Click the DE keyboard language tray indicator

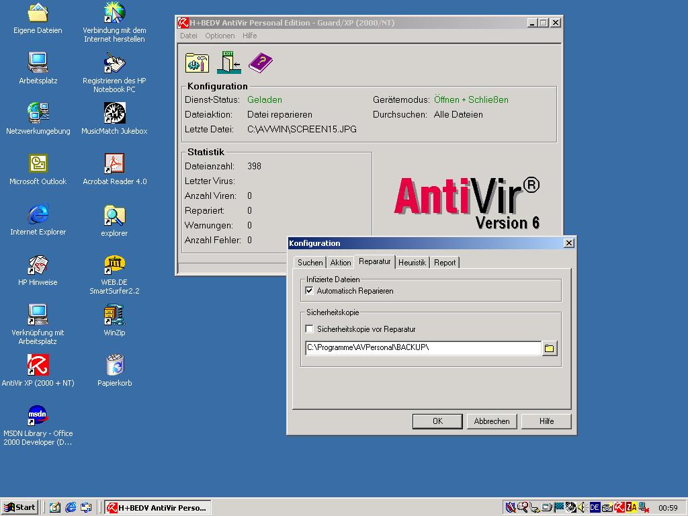(x=595, y=508)
